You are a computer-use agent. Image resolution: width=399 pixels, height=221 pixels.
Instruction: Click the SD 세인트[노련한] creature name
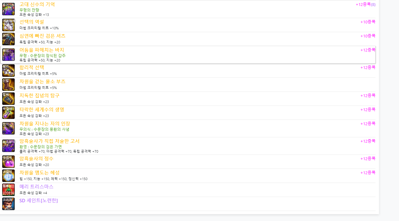point(38,200)
